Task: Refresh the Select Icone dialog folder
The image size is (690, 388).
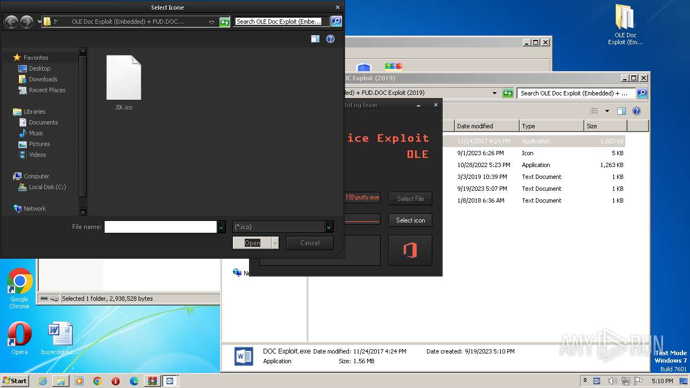Action: coord(225,22)
